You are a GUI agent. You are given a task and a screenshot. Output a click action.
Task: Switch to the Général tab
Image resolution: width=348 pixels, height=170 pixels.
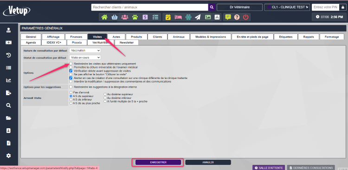(x=31, y=37)
